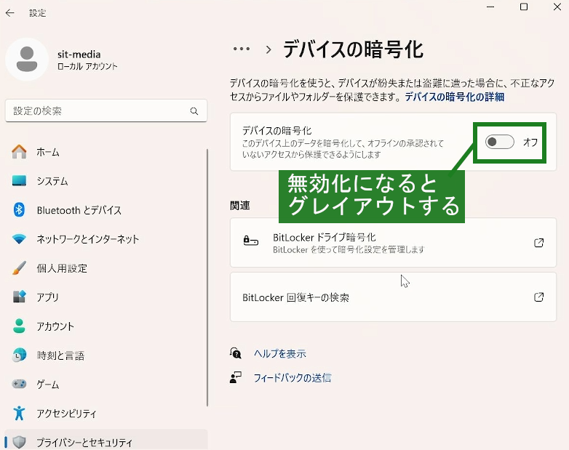Viewport: 569px width, 450px height.
Task: Click the オフ toggle state label
Action: point(530,142)
